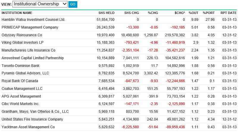The width and height of the screenshot is (240, 133).
Task: Select Coatue Management LLC row
Action: (22, 89)
